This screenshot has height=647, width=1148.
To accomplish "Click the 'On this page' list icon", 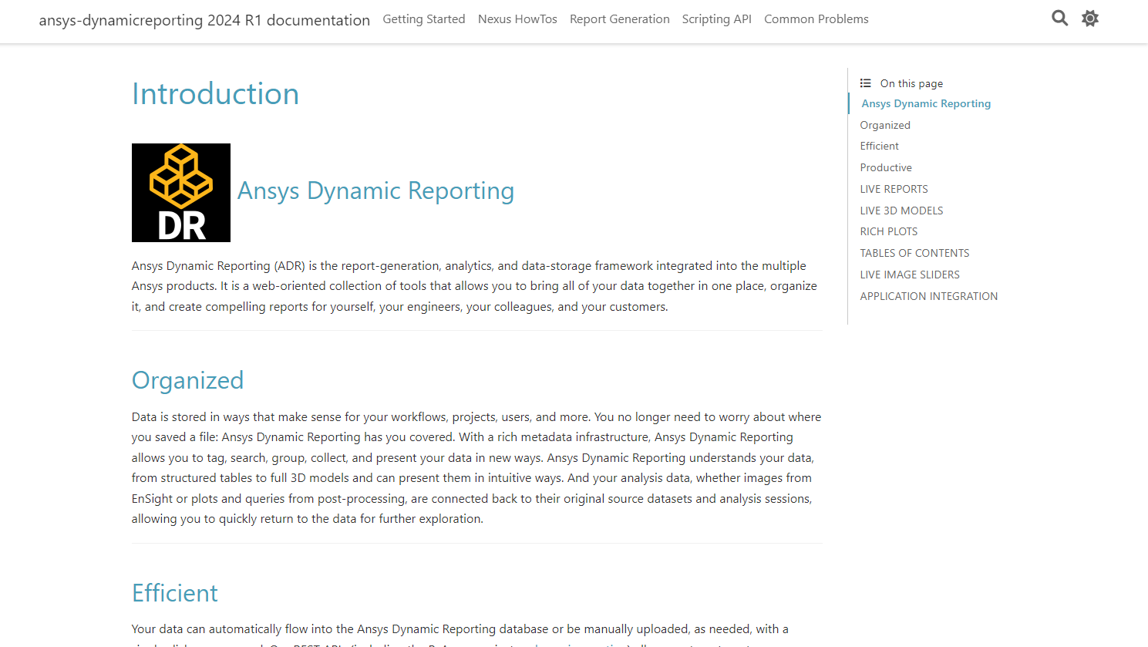I will click(866, 83).
